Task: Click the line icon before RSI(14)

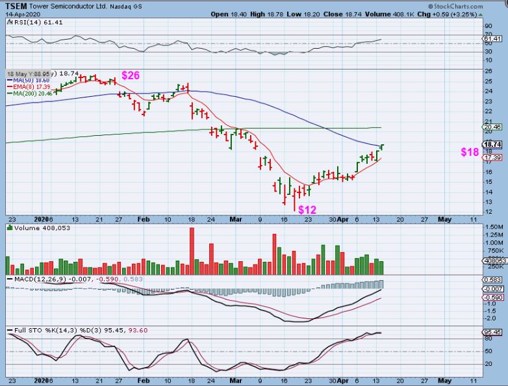Action: point(10,22)
